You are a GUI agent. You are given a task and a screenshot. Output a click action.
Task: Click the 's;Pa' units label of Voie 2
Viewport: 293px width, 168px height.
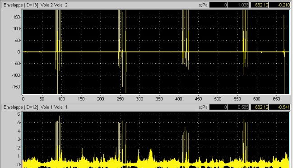pos(203,5)
